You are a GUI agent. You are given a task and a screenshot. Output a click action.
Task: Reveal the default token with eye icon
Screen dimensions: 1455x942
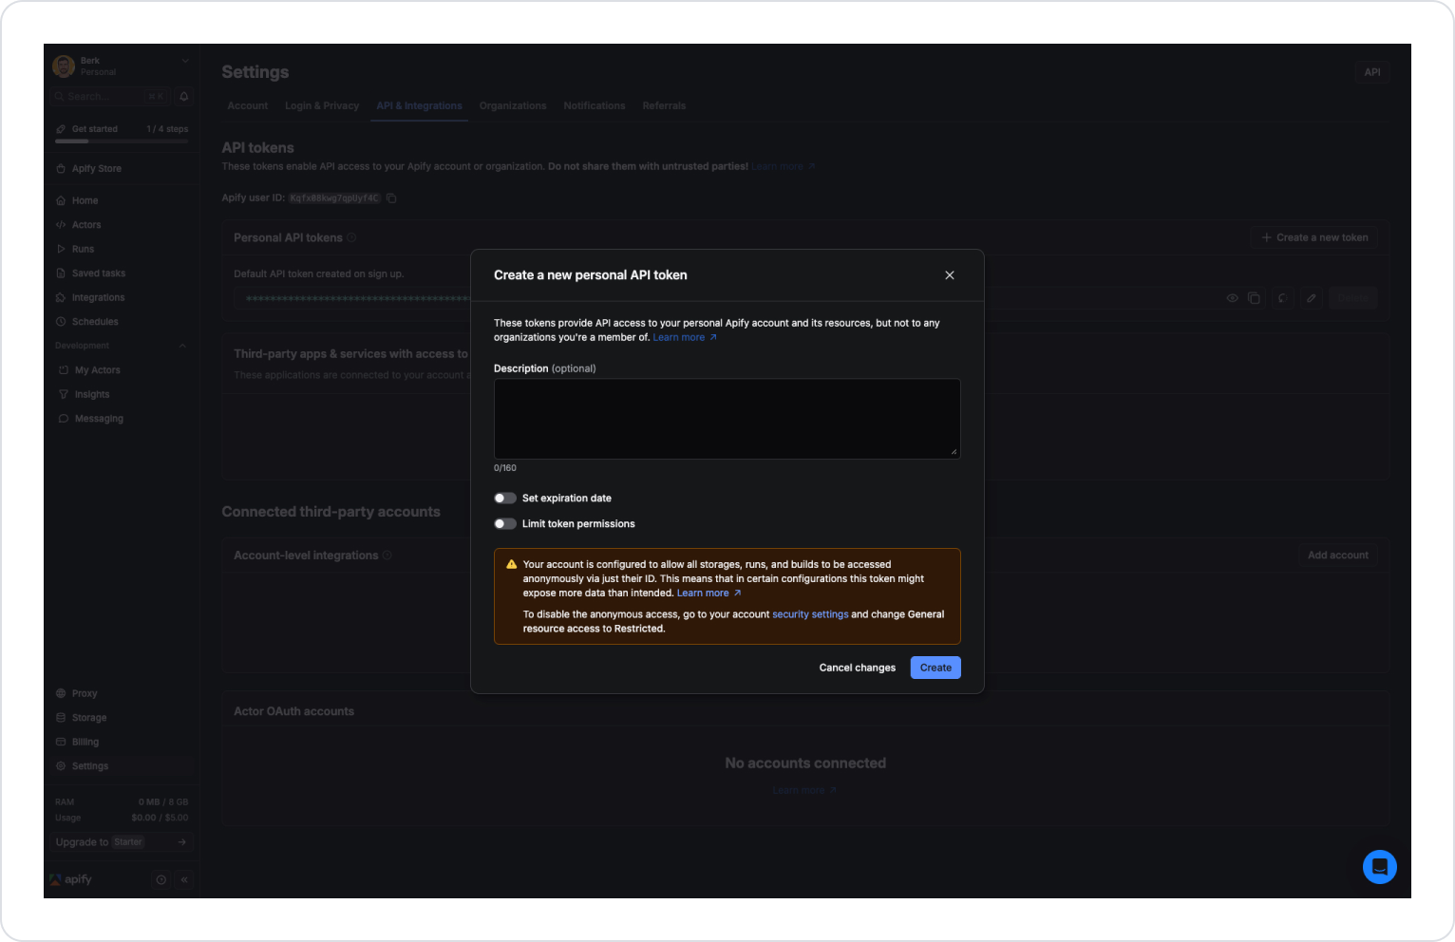1233,298
